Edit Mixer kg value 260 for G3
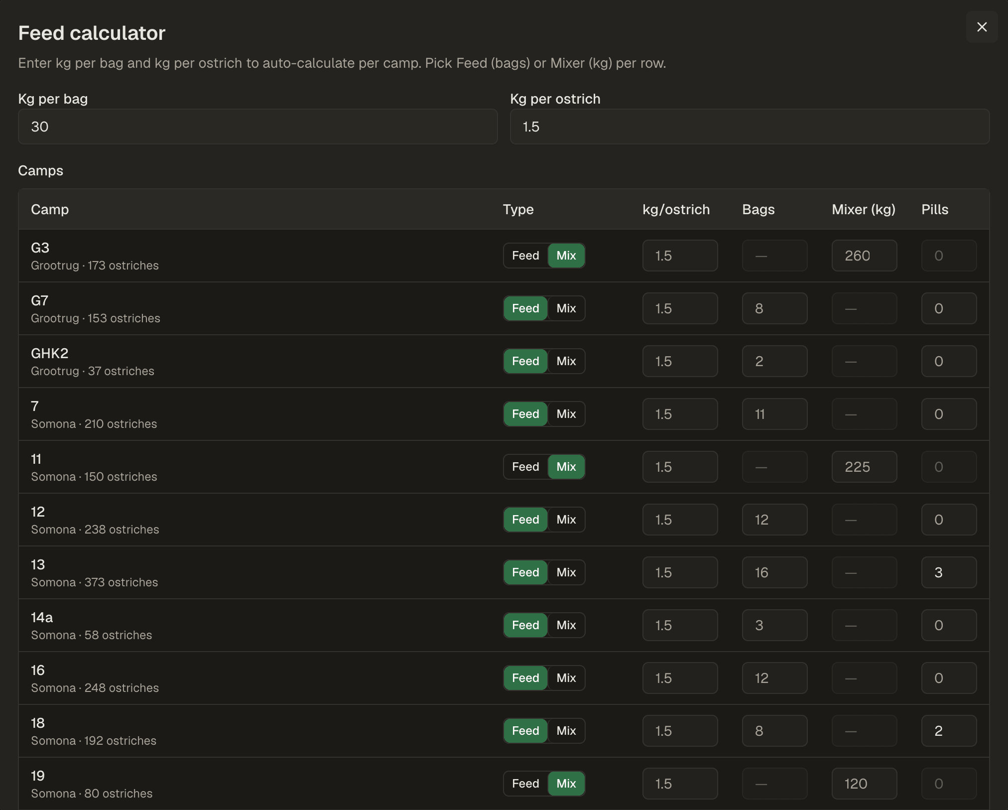 tap(864, 256)
